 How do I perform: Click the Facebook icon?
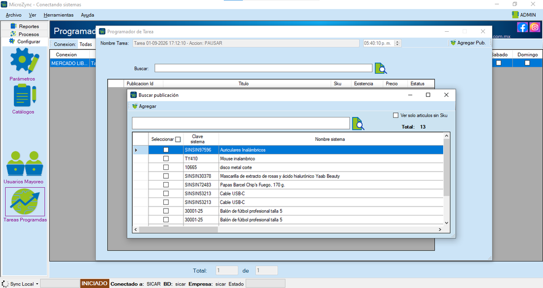[x=522, y=28]
